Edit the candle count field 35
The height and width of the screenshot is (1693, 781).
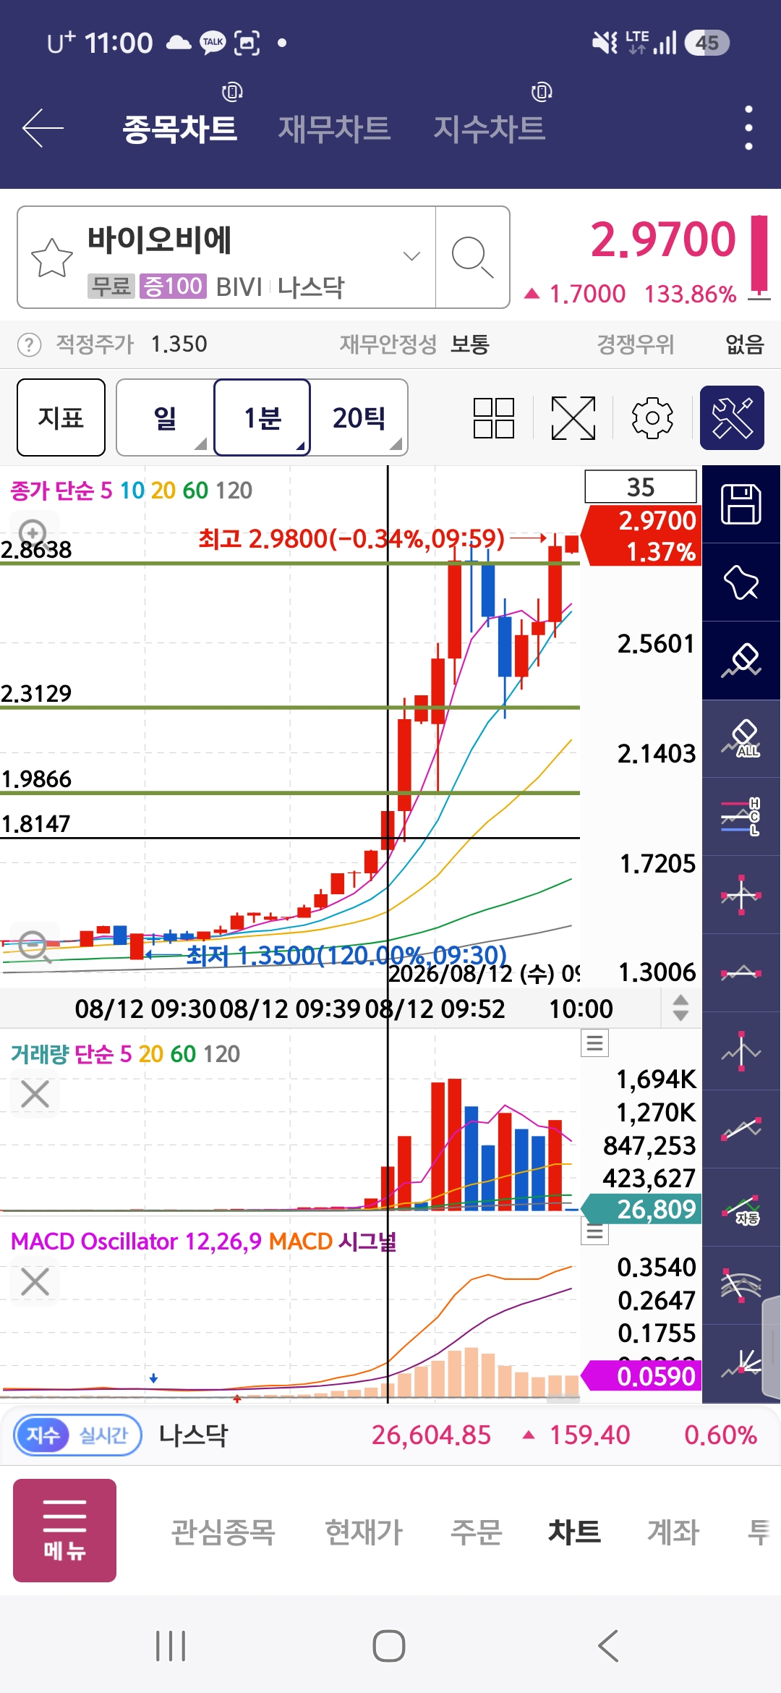[641, 487]
